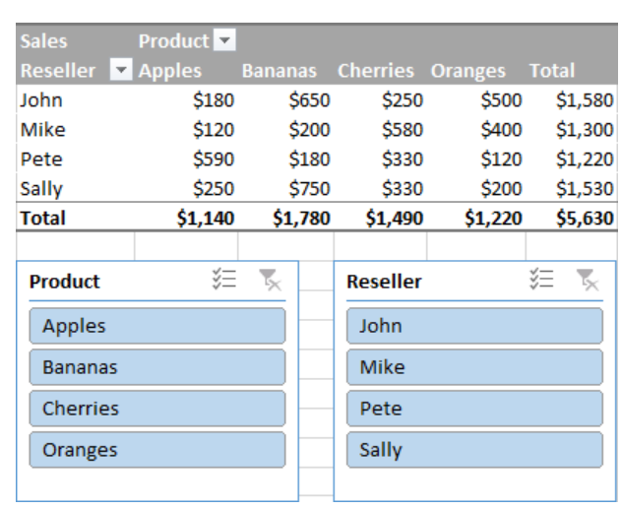Click the Reseller slicer title header

[x=384, y=282]
